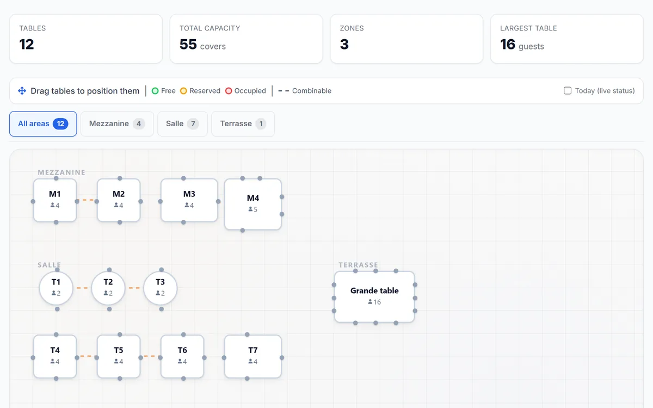The width and height of the screenshot is (653, 408).
Task: Select table M1 on the floor plan
Action: click(x=55, y=200)
